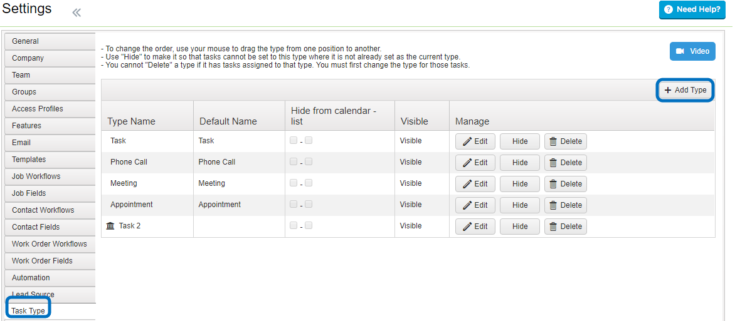Click trash Delete icon for Appointment row

click(553, 205)
